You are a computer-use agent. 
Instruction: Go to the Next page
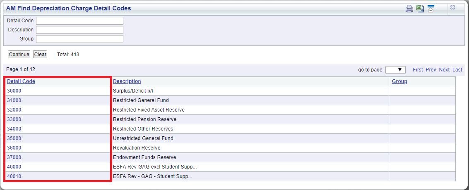444,70
